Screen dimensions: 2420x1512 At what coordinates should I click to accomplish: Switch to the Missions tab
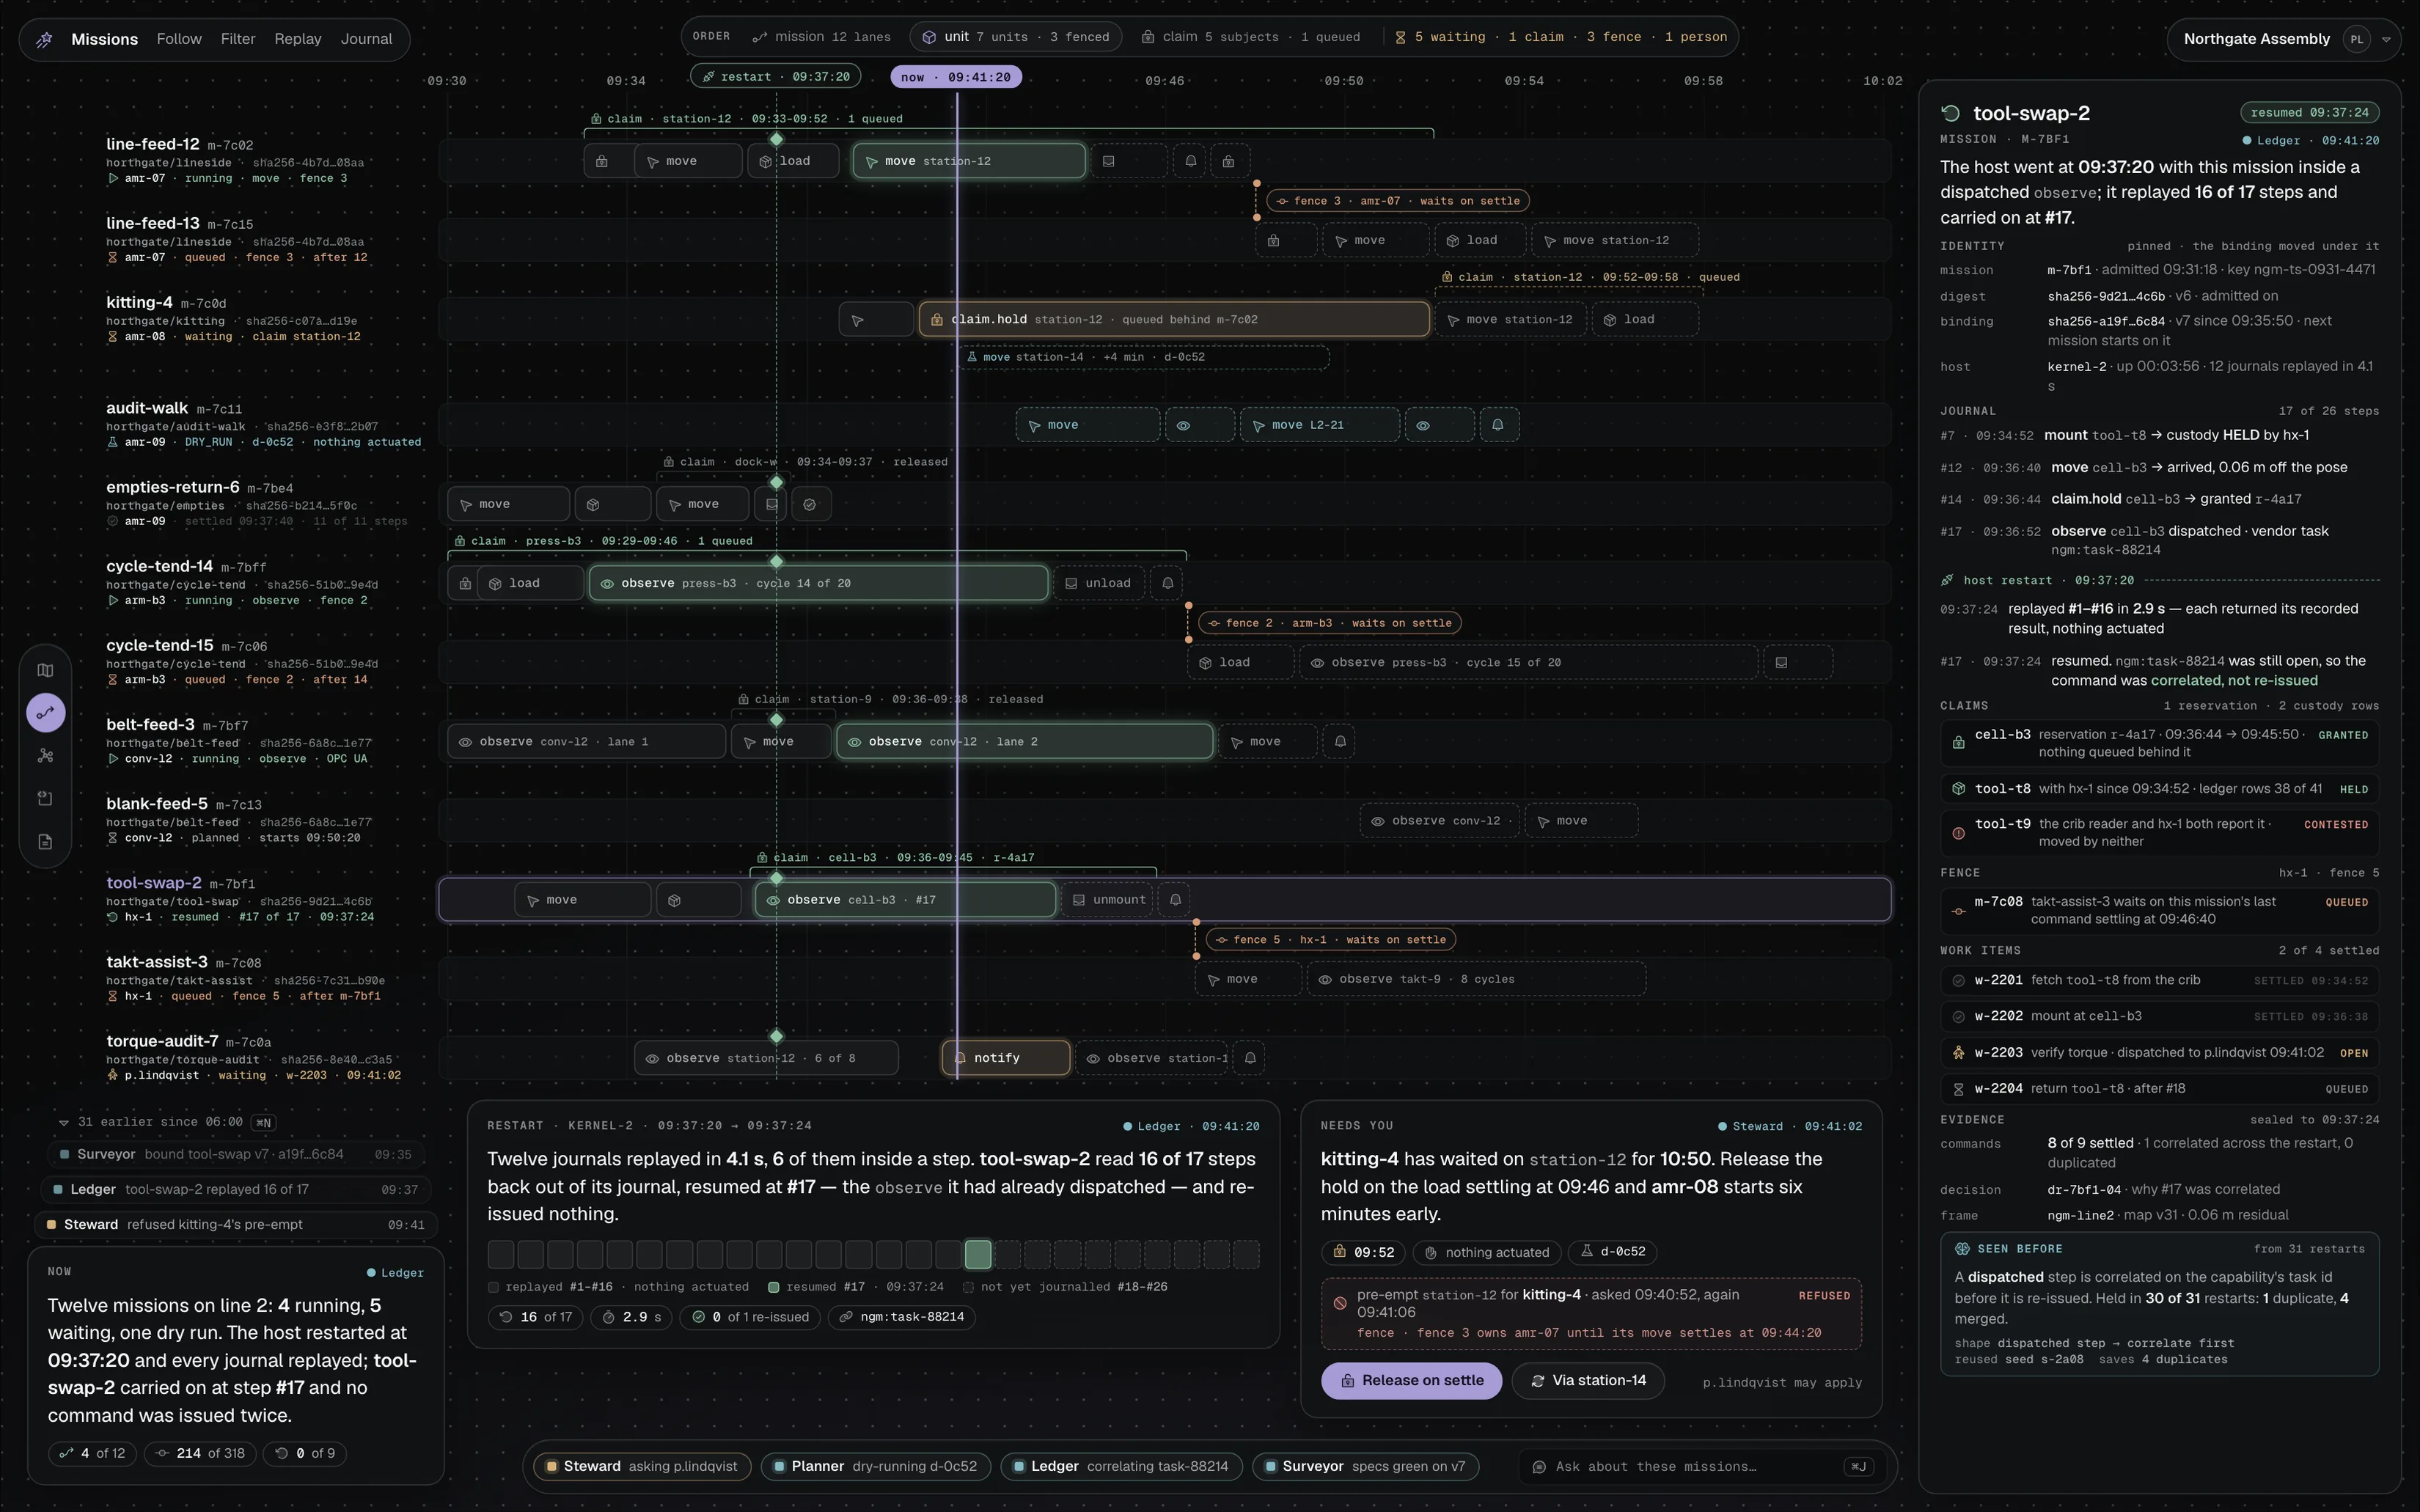tap(104, 39)
